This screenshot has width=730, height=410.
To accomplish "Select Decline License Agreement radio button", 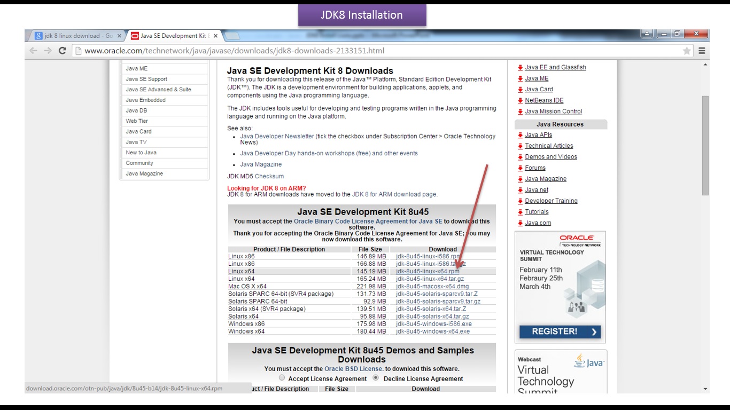I will point(376,377).
